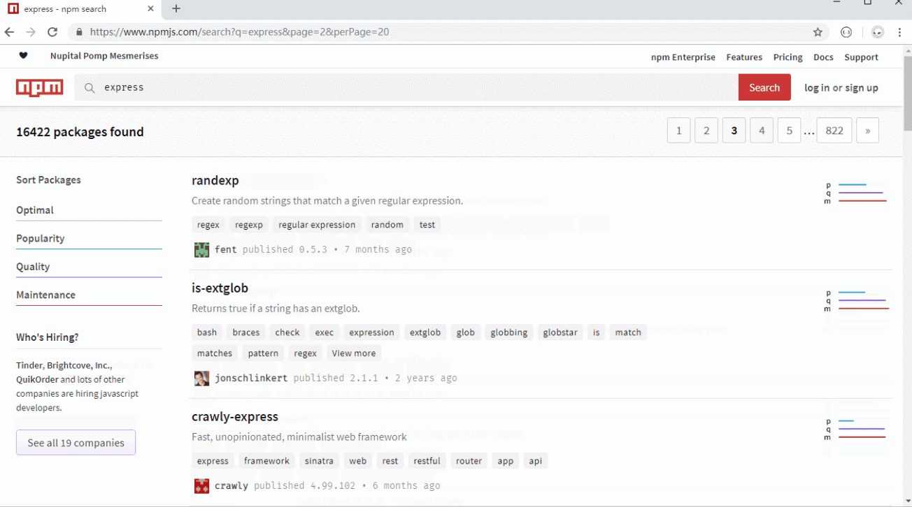This screenshot has width=912, height=507.
Task: Bookmark this page with the star icon
Action: [x=818, y=32]
